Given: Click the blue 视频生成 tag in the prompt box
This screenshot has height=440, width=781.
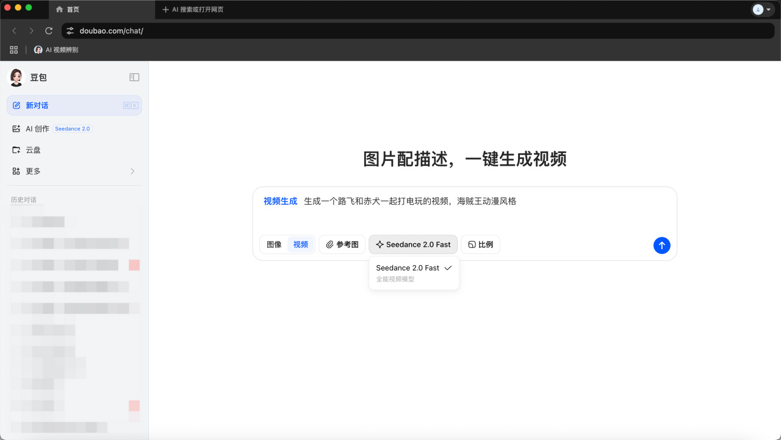Looking at the screenshot, I should 280,201.
